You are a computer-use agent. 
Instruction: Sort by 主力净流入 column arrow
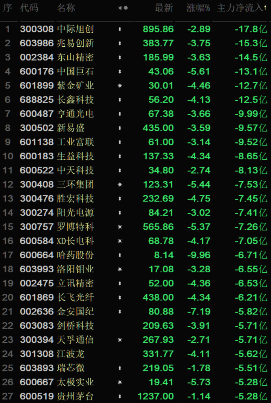point(265,8)
